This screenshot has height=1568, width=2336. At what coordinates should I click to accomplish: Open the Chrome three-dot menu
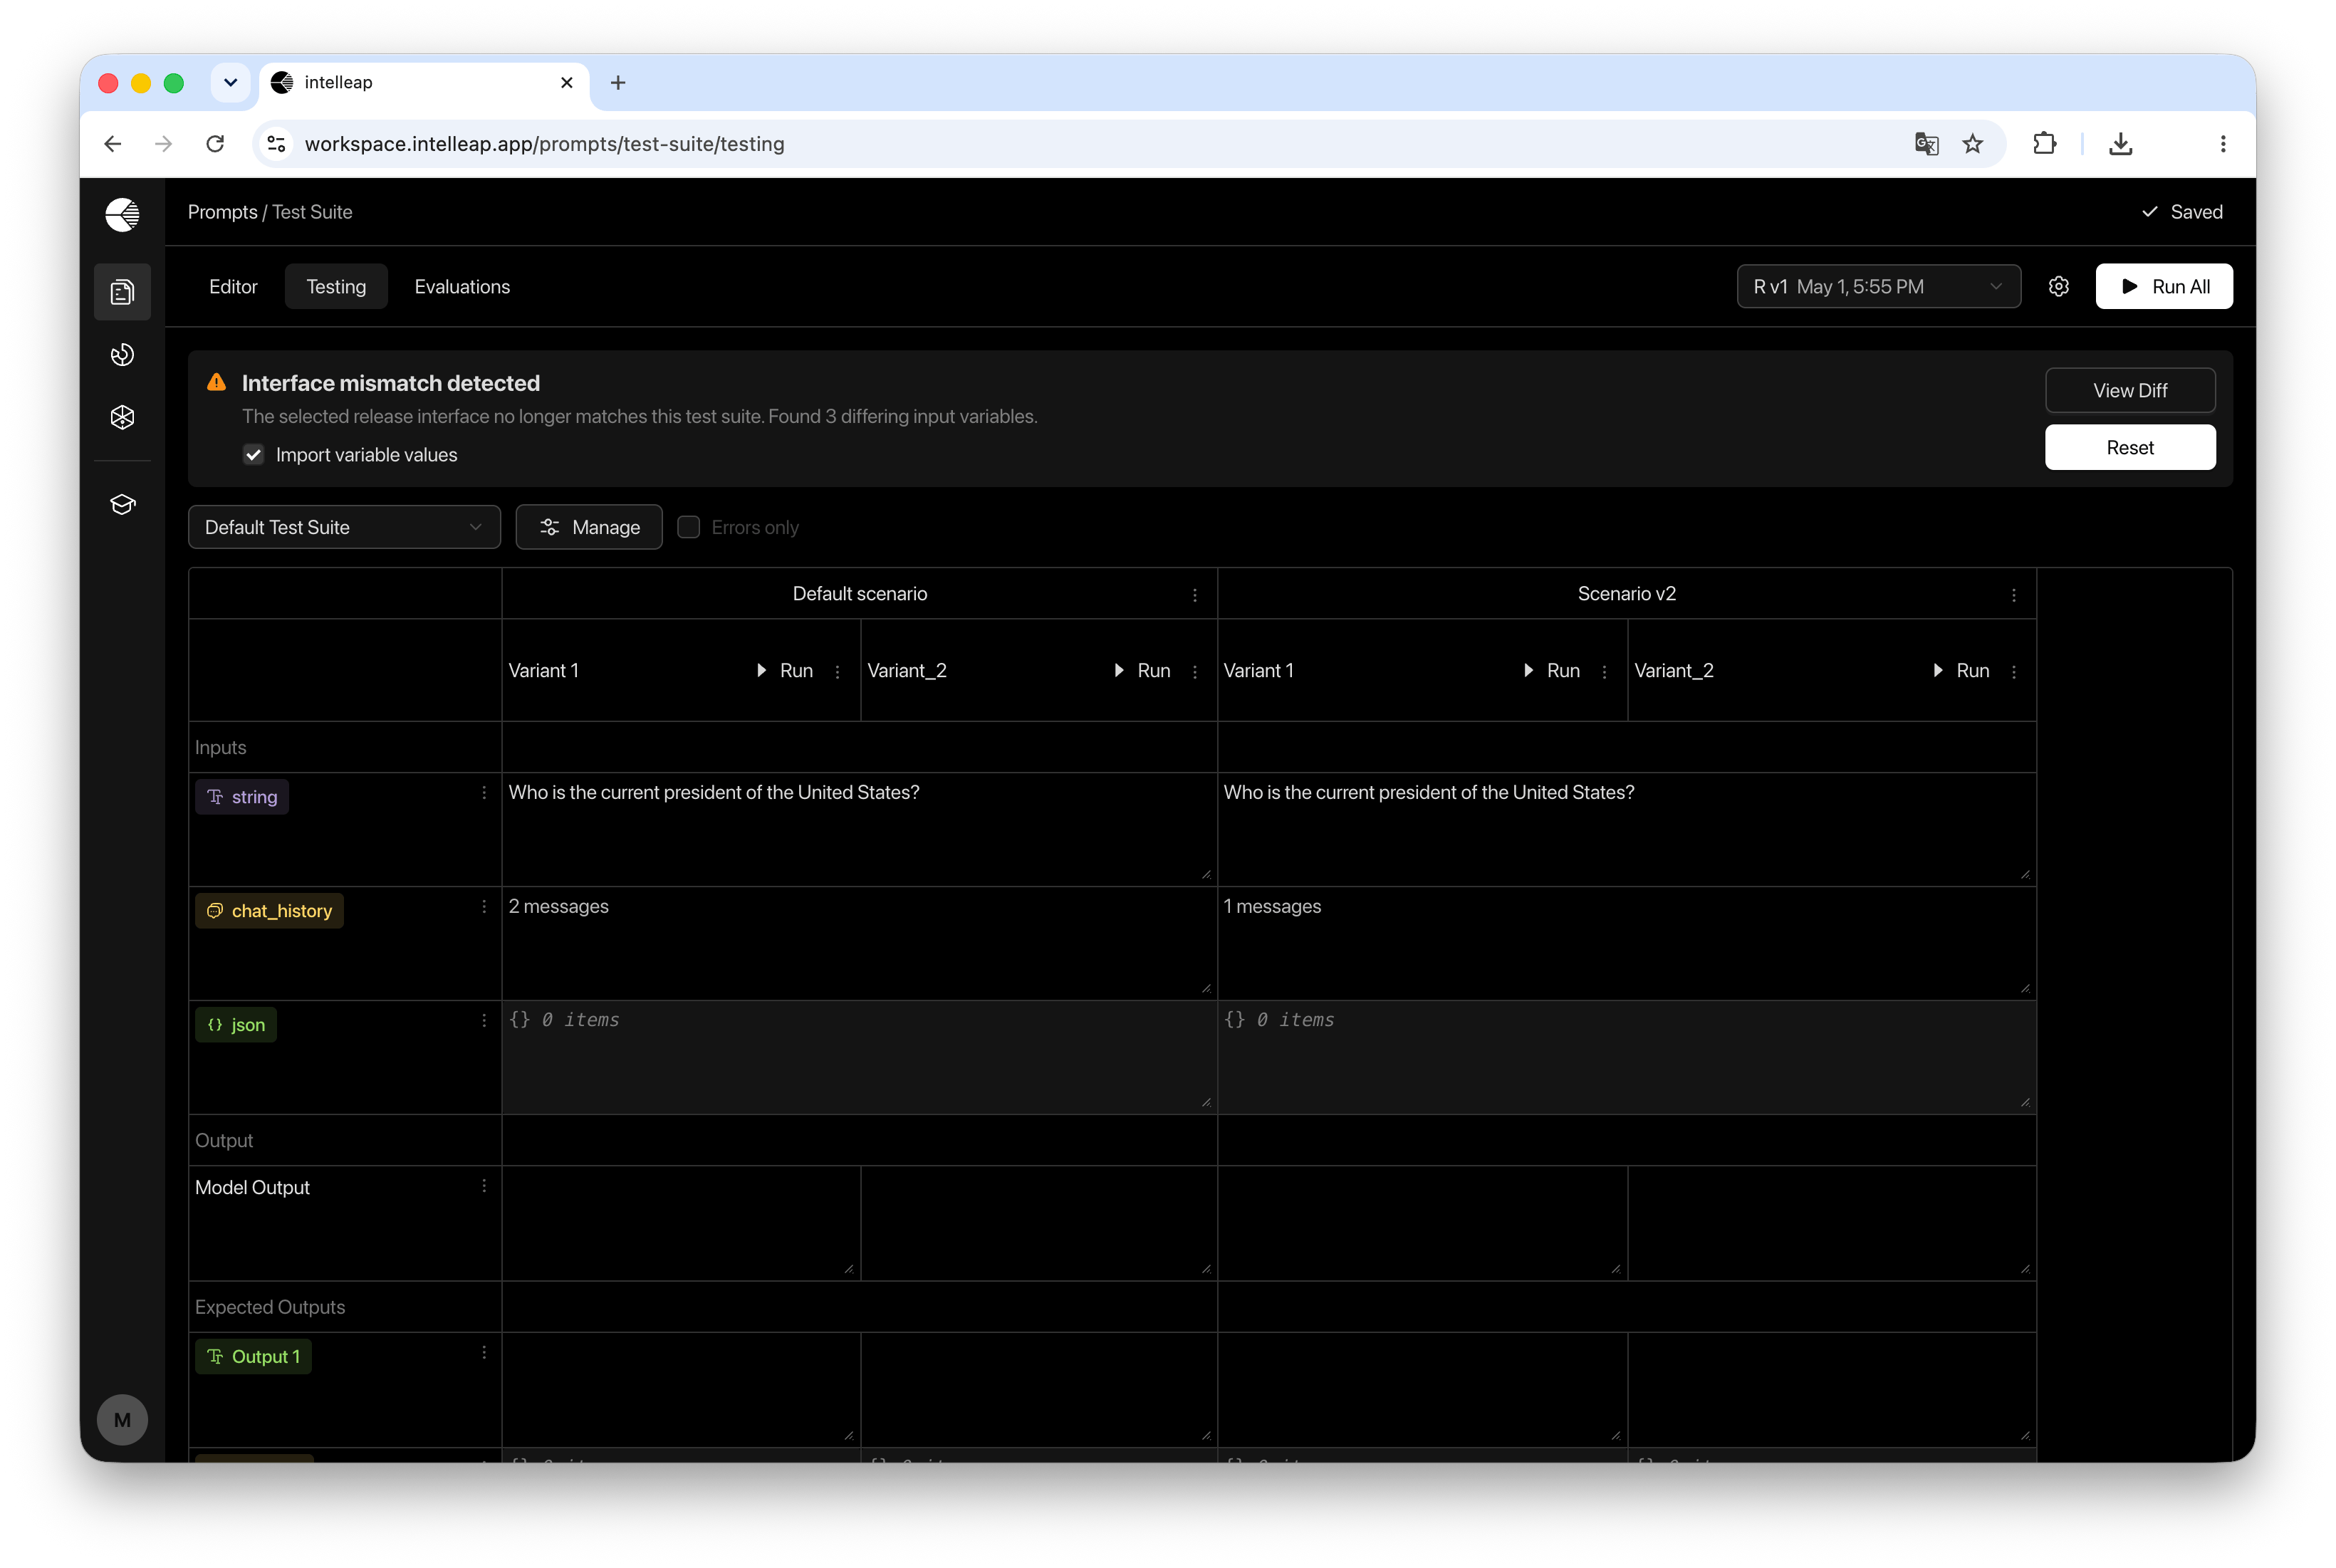click(2223, 144)
